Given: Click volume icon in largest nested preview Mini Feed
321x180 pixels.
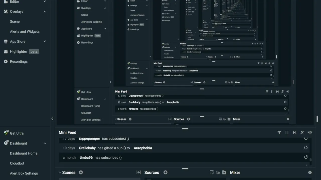Looking at the screenshot, I should point(288,91).
